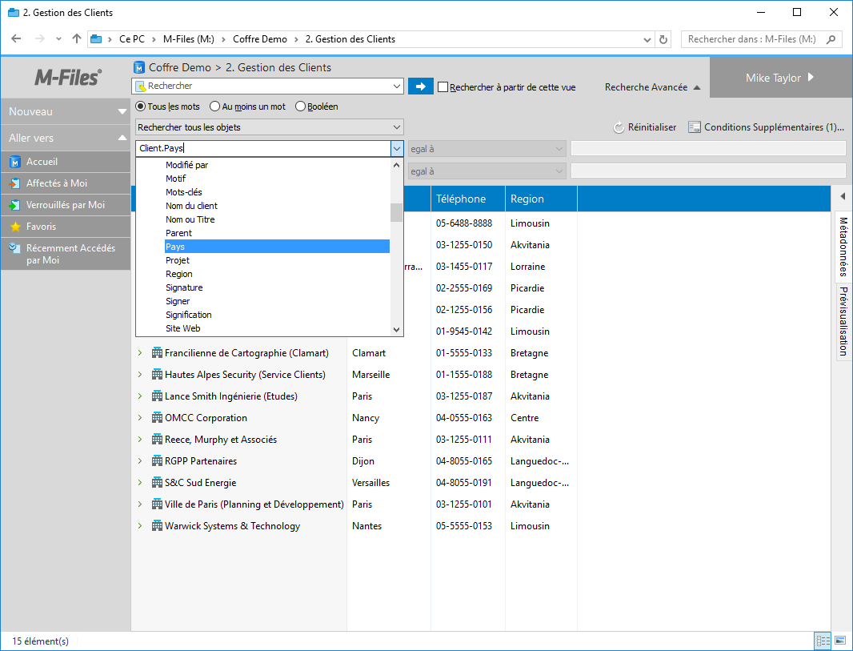Switch to thumbnail view in status bar
853x651 pixels.
839,641
